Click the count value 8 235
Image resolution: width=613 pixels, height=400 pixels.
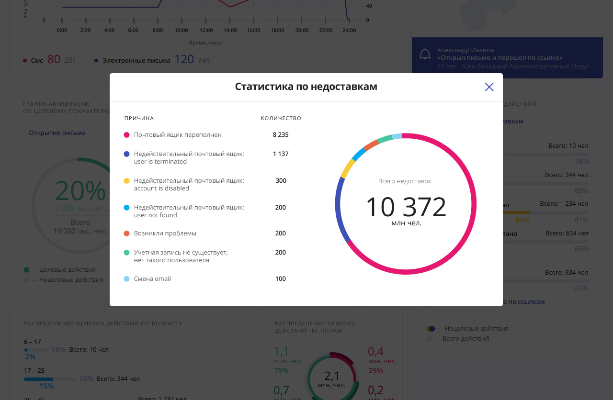(x=281, y=135)
